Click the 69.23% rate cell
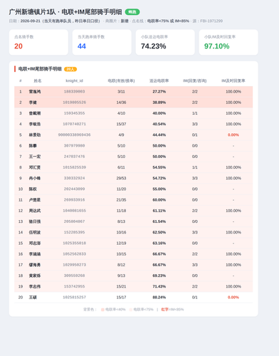Image resolution: width=279 pixels, height=356 pixels. coord(159,276)
